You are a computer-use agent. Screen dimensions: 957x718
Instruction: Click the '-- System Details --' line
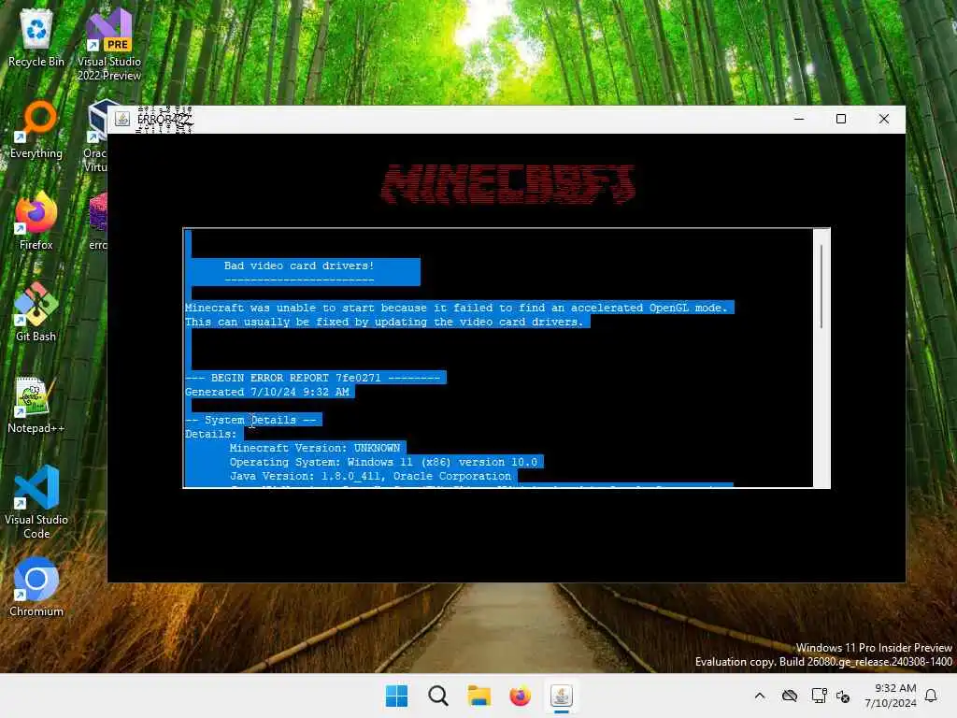click(251, 420)
